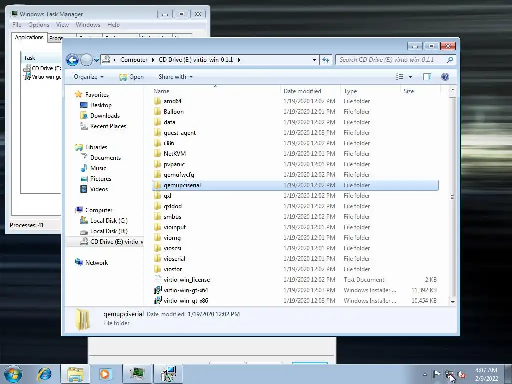Select the guest-agent folder icon
The height and width of the screenshot is (384, 512).
click(157, 133)
